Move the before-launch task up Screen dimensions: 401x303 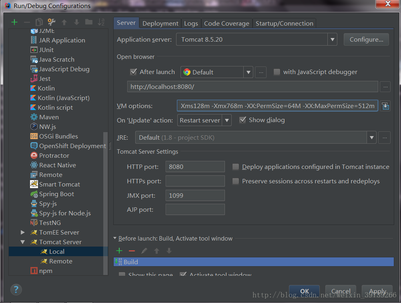(156, 251)
